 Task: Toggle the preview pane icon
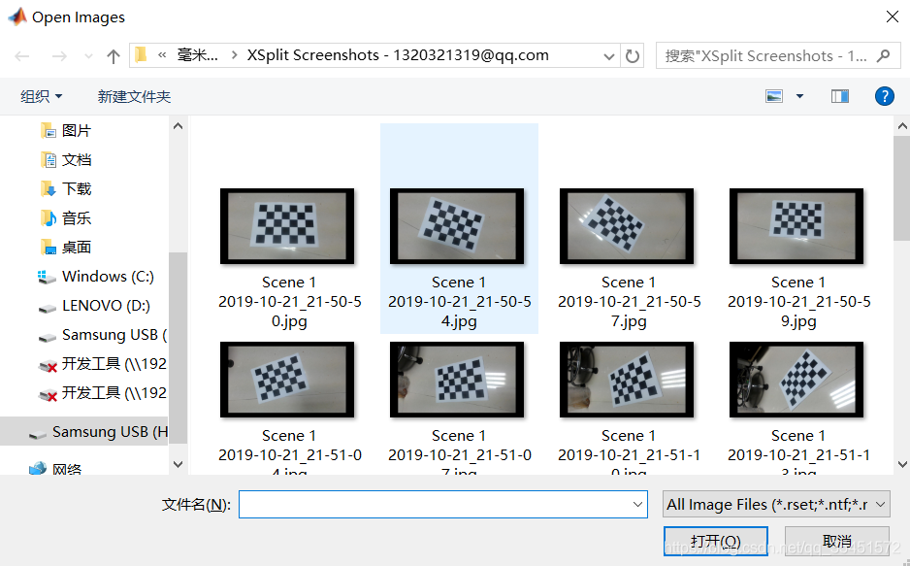click(x=840, y=96)
